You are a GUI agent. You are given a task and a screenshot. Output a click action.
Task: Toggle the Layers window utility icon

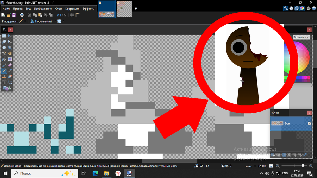296,8
